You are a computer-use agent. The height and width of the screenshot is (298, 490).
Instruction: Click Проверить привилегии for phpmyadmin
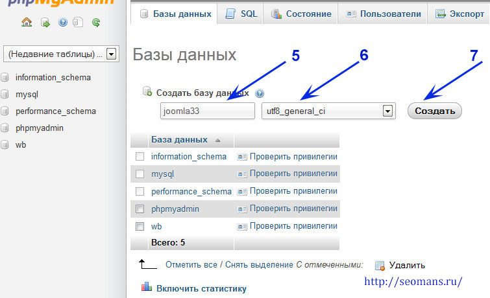[293, 208]
